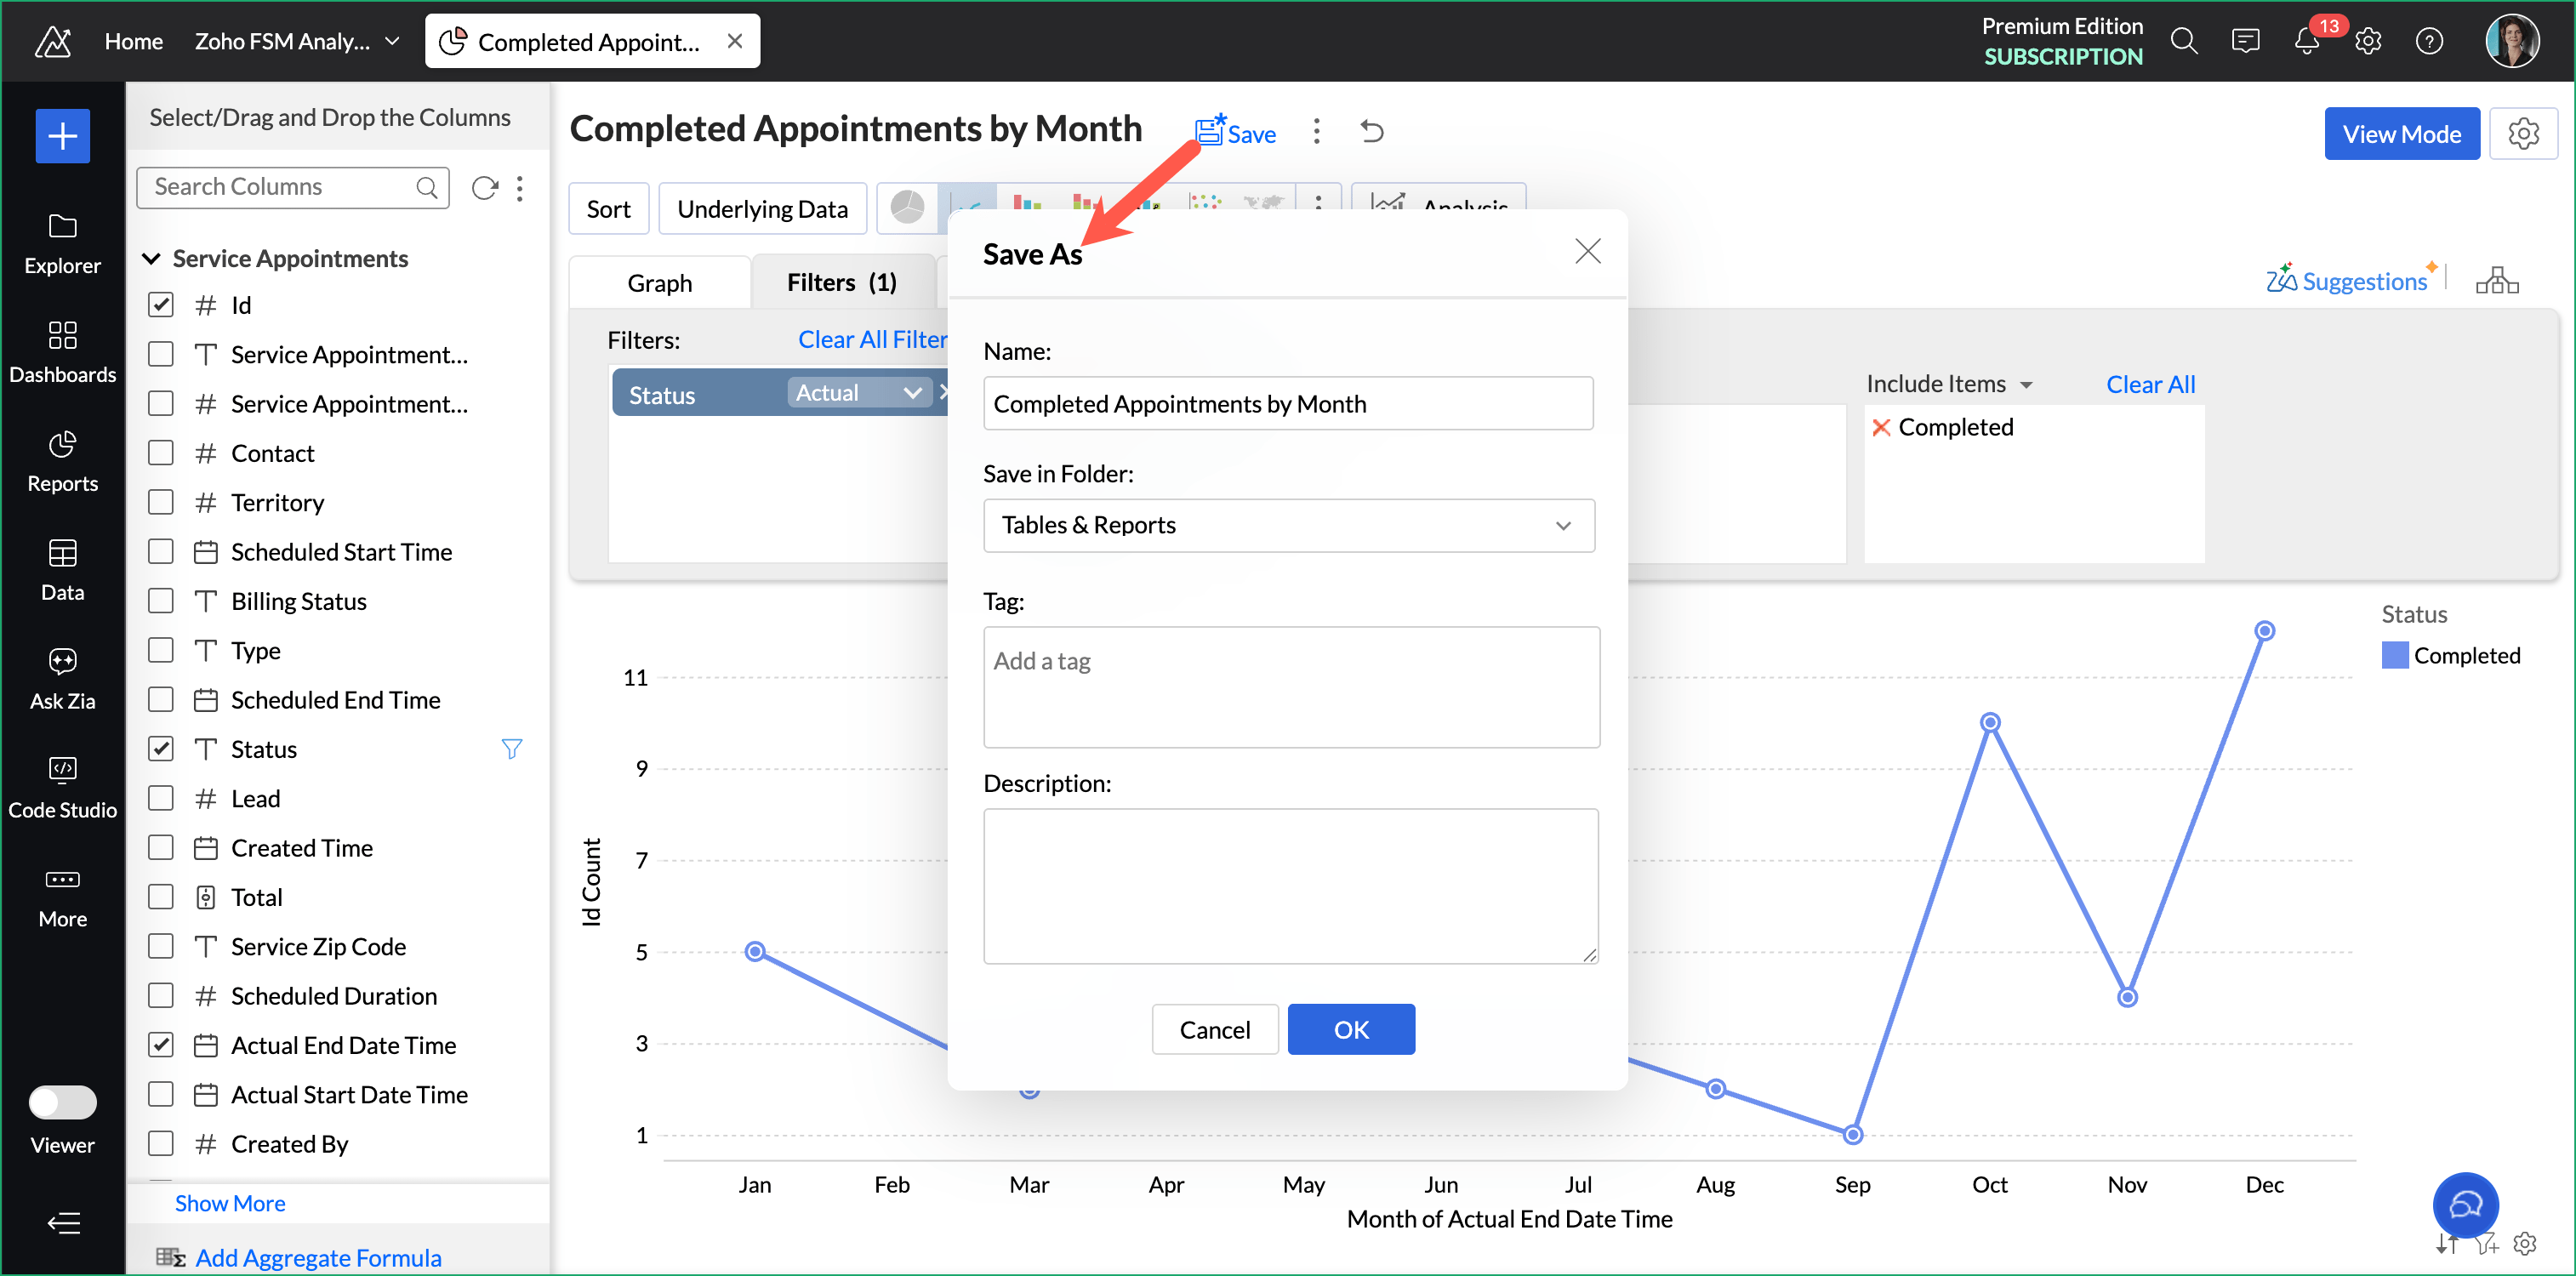Viewport: 2576px width, 1276px height.
Task: Open the Home tab
Action: [x=133, y=42]
